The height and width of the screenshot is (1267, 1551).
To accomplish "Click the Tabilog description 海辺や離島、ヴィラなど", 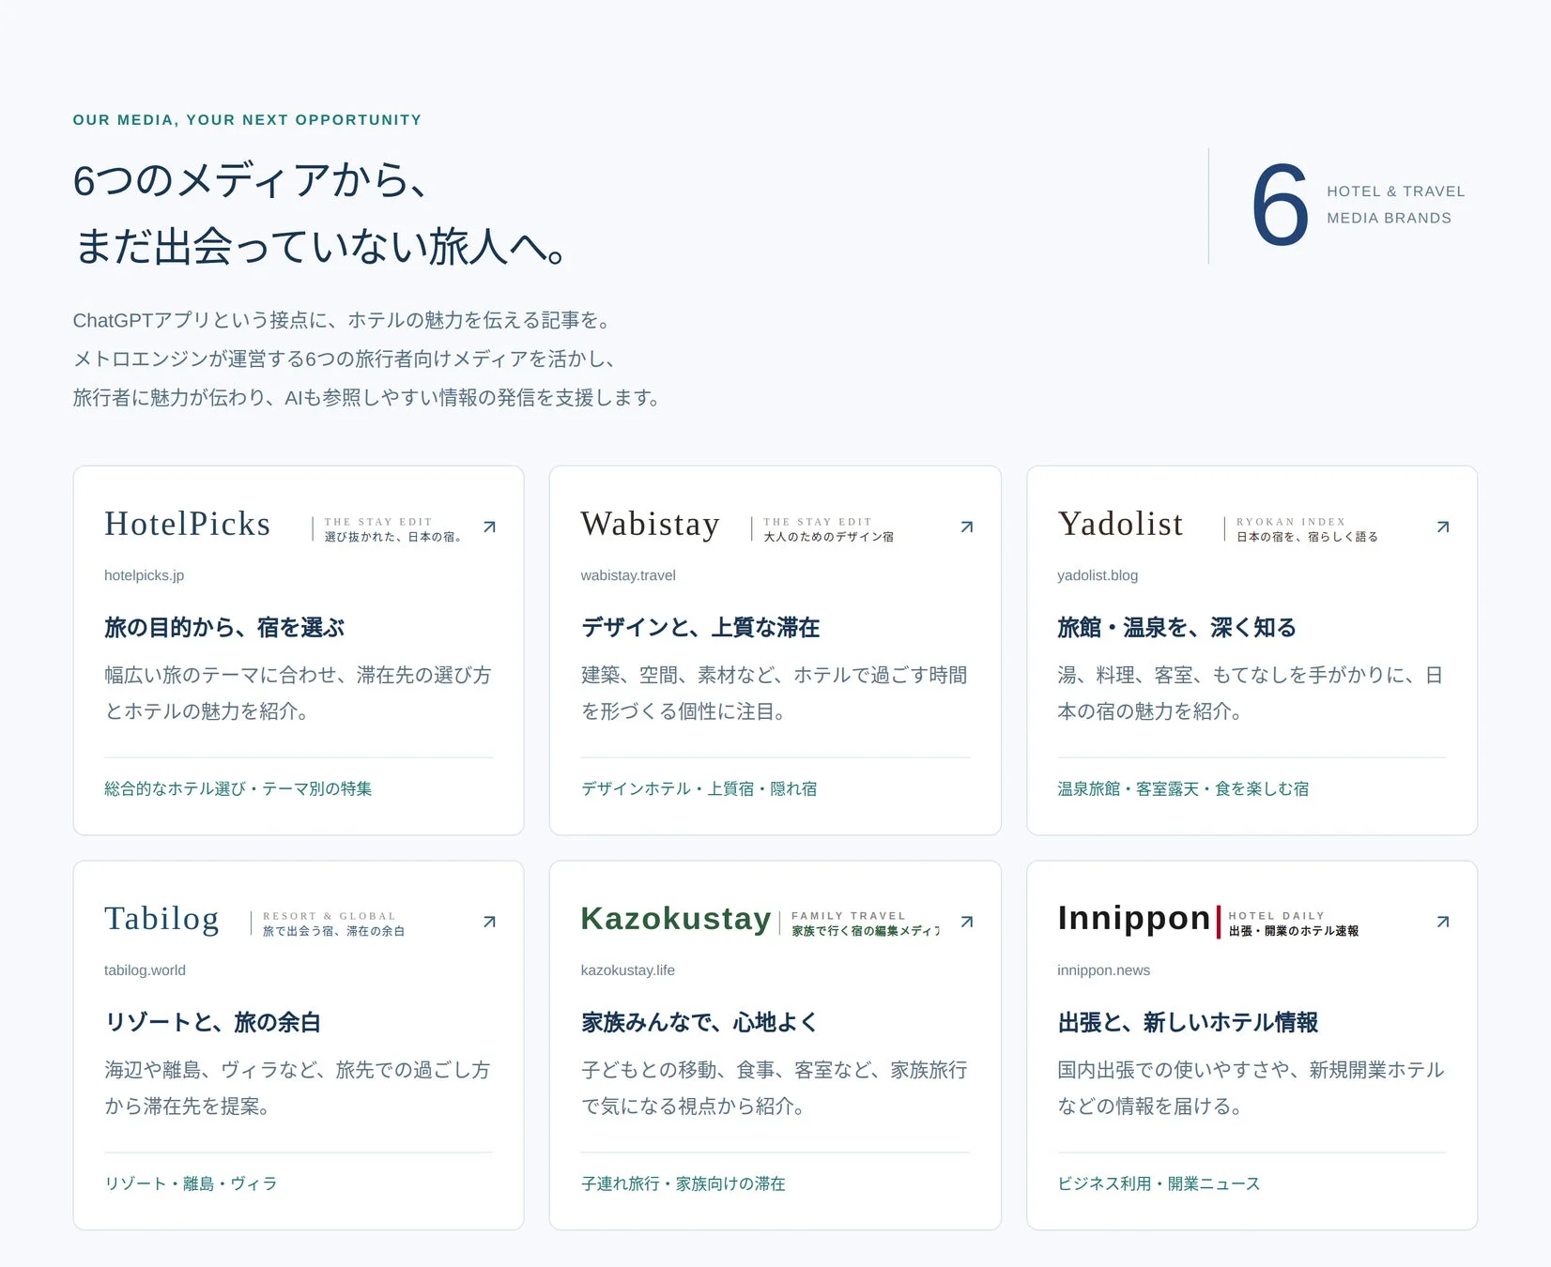I will pyautogui.click(x=298, y=1089).
